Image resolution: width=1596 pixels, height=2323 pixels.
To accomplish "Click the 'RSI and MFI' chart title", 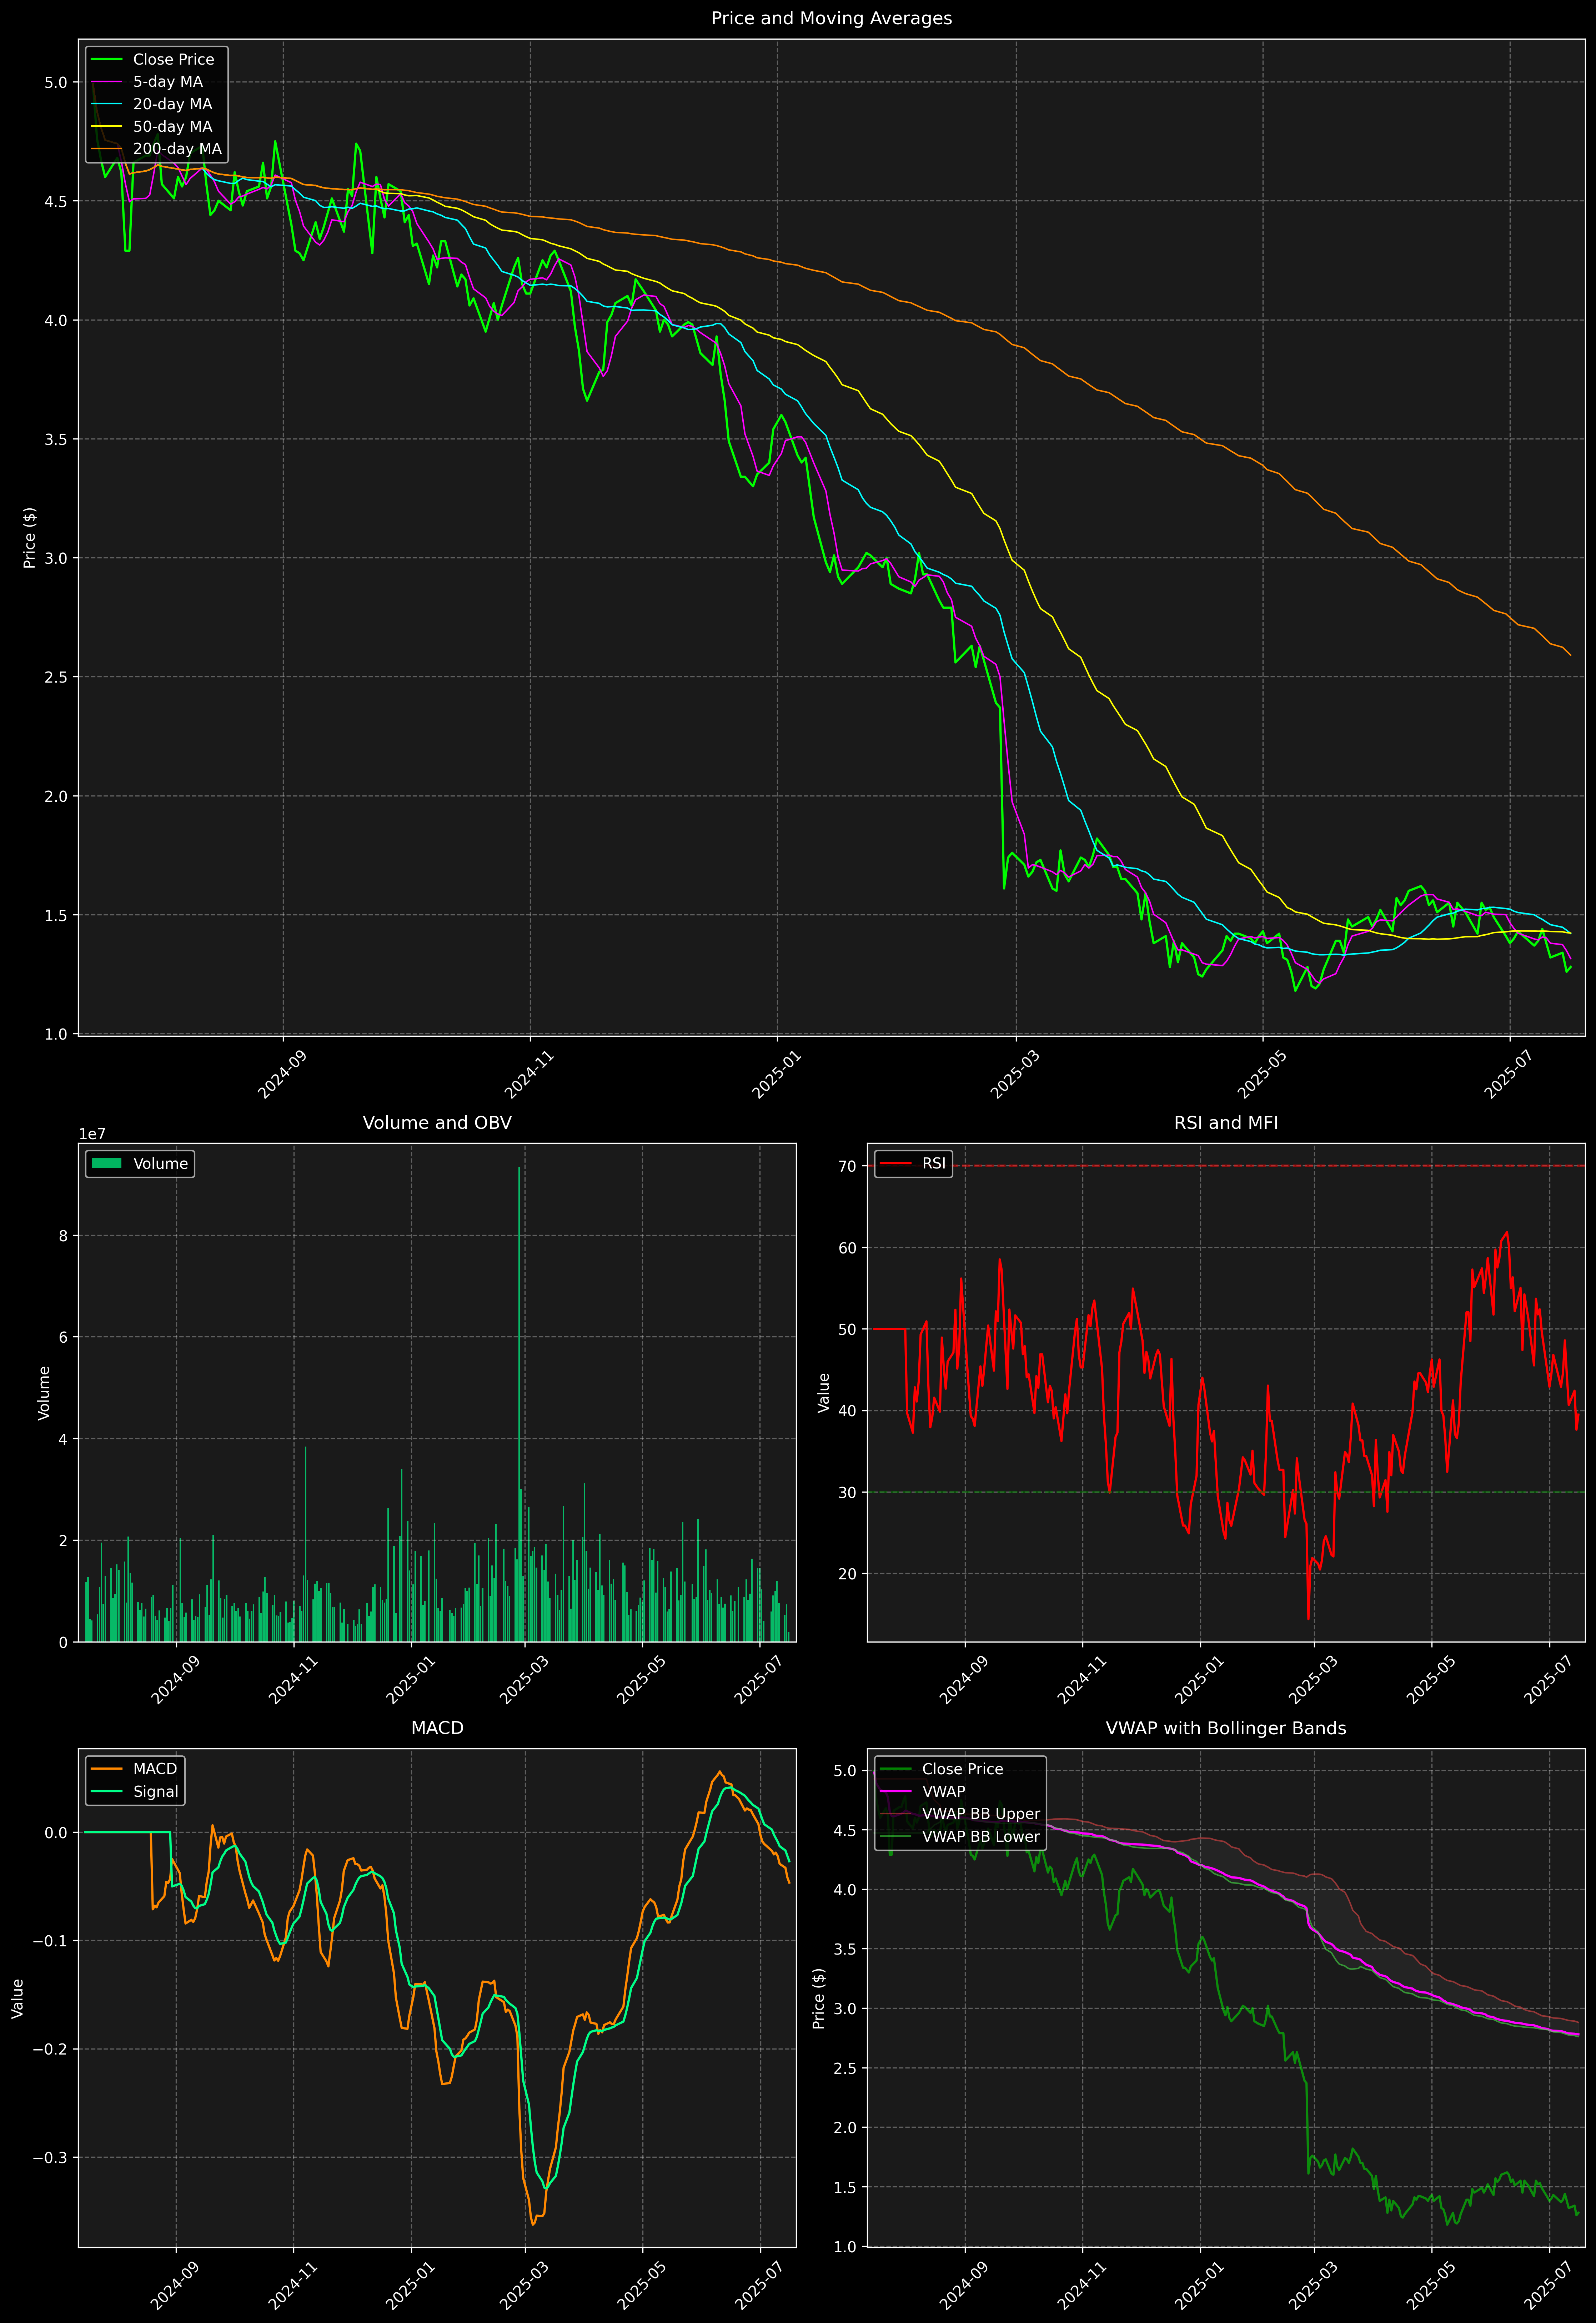I will [x=1226, y=1122].
